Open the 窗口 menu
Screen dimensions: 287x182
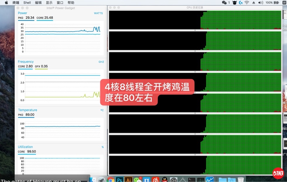point(60,3)
